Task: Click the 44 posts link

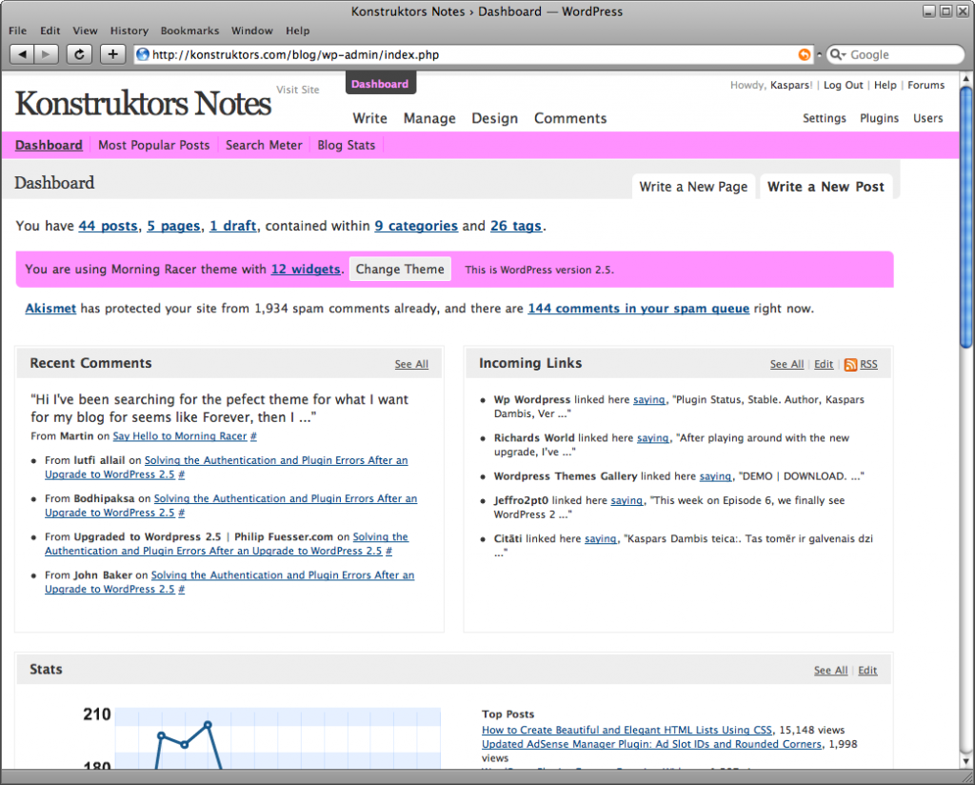Action: tap(109, 226)
